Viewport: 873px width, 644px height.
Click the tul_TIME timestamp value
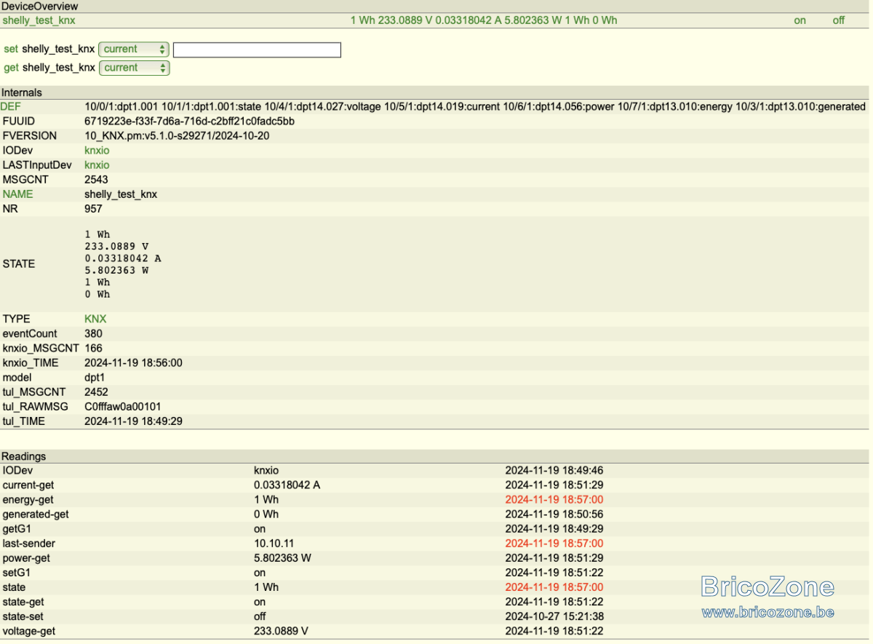click(x=133, y=421)
